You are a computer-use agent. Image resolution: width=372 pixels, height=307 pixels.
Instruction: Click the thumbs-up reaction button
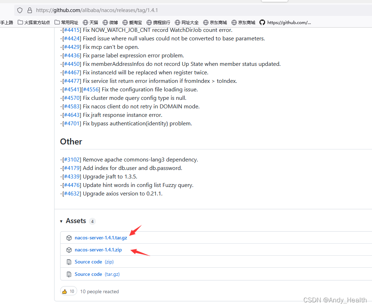pos(69,291)
